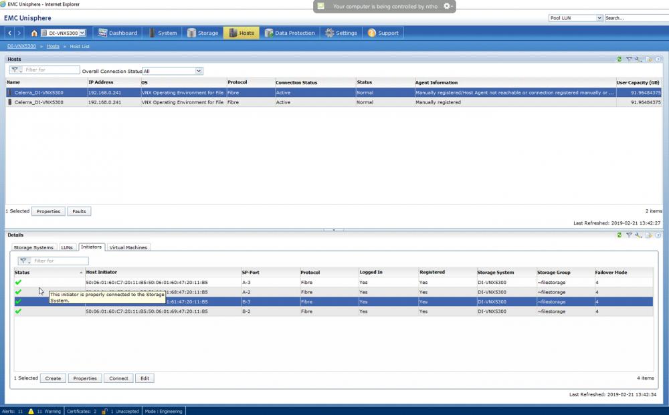The image size is (669, 415).
Task: Click the wrench customize icon in Details panel
Action: pos(638,235)
